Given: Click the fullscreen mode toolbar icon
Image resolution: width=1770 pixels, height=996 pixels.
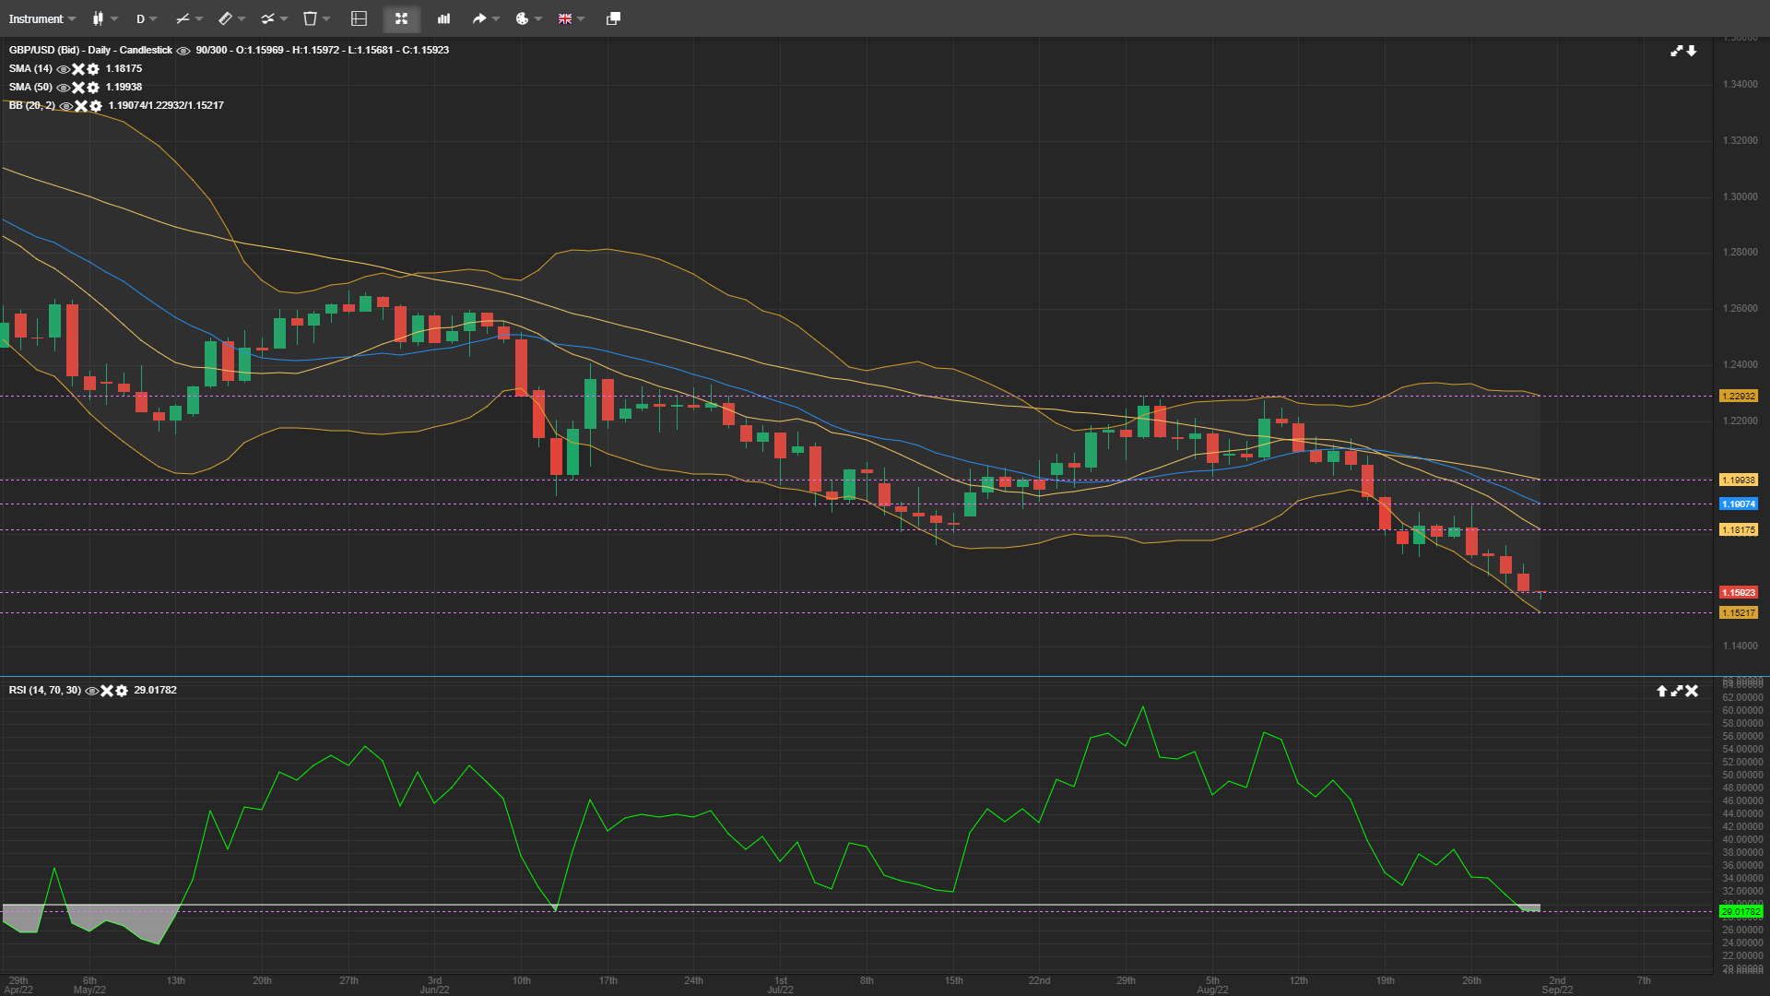Looking at the screenshot, I should [401, 18].
